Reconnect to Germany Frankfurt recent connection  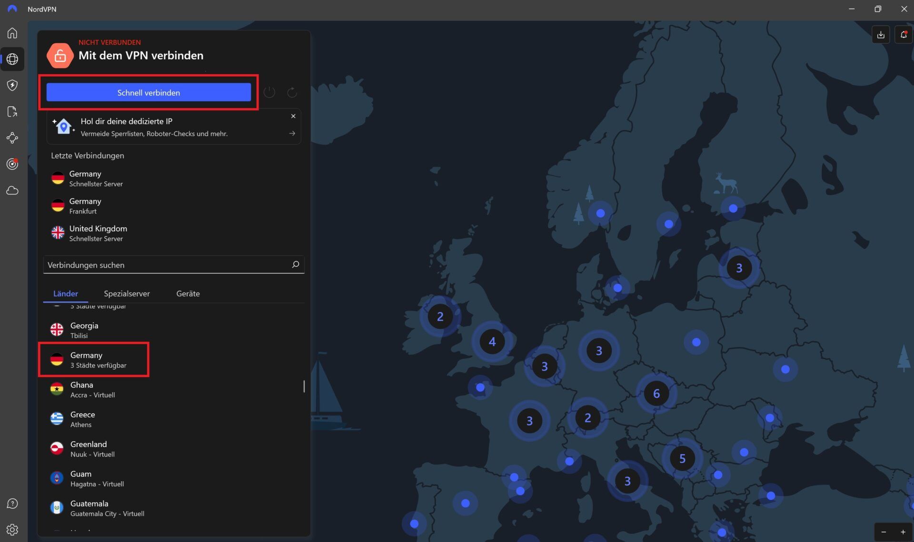click(x=174, y=206)
